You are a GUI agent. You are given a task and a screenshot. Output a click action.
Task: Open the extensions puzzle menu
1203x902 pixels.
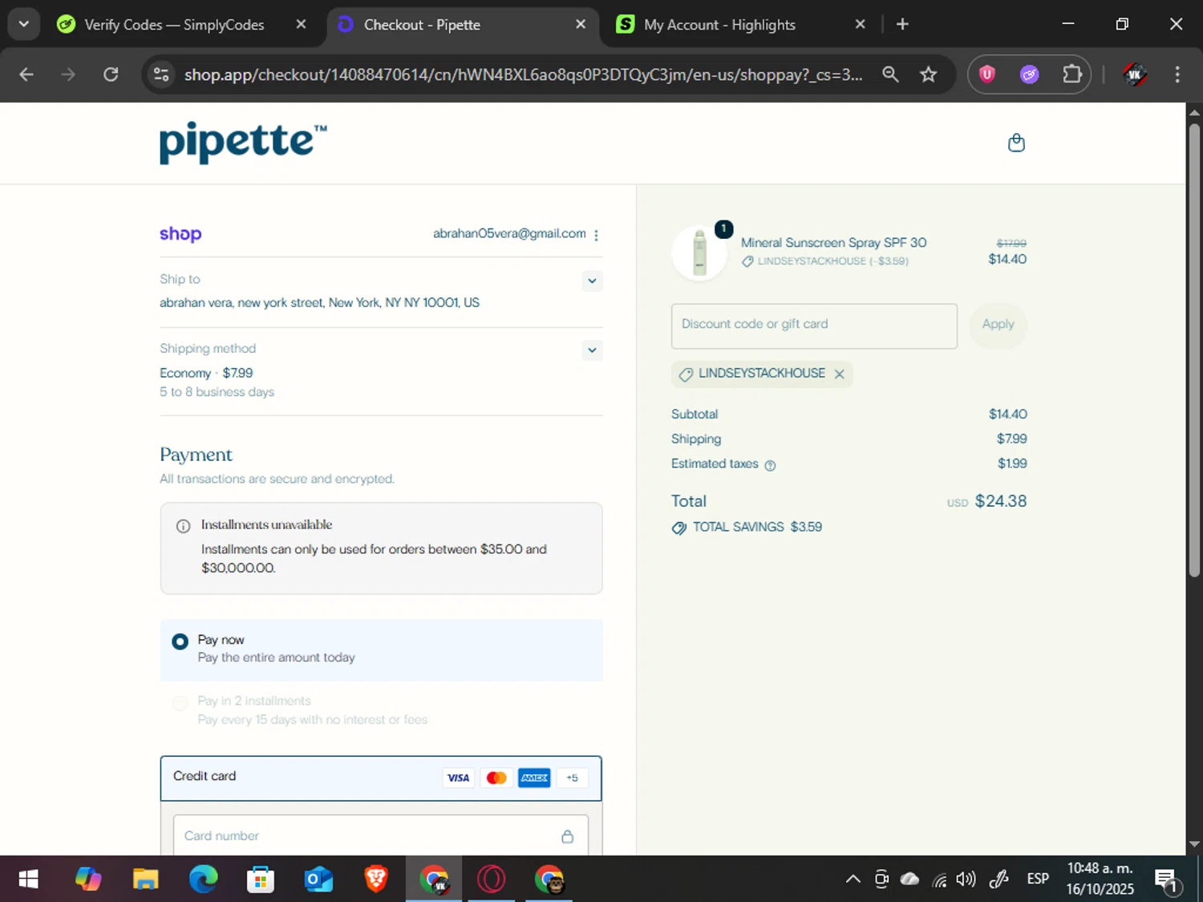1072,75
